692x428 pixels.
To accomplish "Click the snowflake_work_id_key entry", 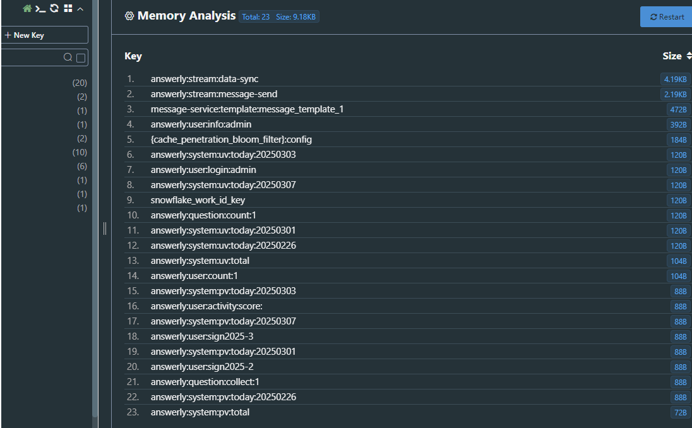I will pyautogui.click(x=198, y=200).
